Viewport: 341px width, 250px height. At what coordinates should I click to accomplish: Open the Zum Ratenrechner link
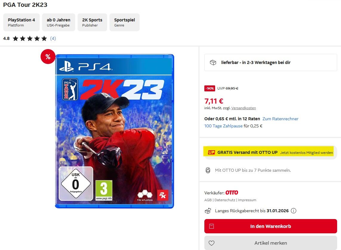coord(280,119)
